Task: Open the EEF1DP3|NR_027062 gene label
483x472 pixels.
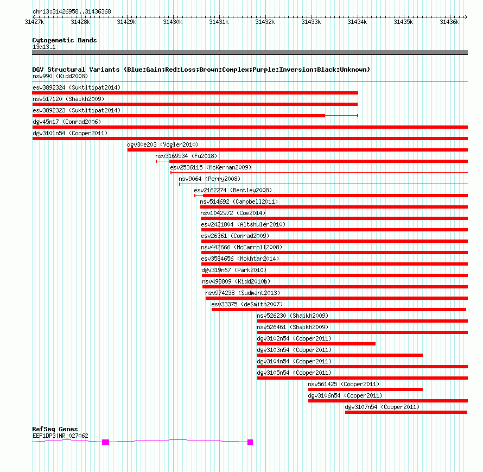Action: (60, 436)
